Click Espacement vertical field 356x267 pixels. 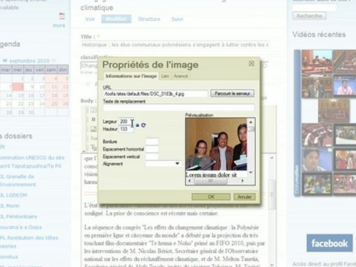tap(152, 156)
